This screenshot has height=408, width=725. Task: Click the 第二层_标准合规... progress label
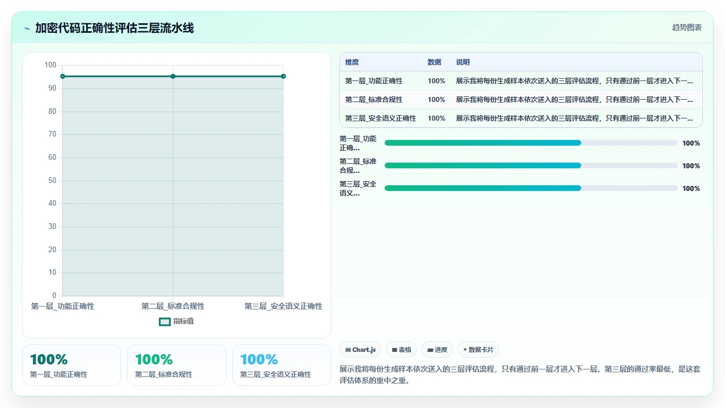click(358, 166)
